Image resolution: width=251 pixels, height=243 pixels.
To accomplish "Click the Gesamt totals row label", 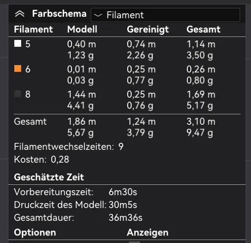I will pos(30,122).
